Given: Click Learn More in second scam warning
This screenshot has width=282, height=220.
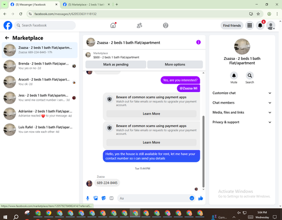Looking at the screenshot, I should click(151, 143).
